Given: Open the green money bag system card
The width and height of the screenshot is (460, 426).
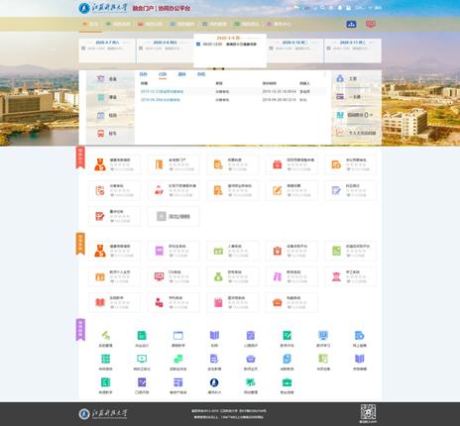Looking at the screenshot, I should click(233, 276).
